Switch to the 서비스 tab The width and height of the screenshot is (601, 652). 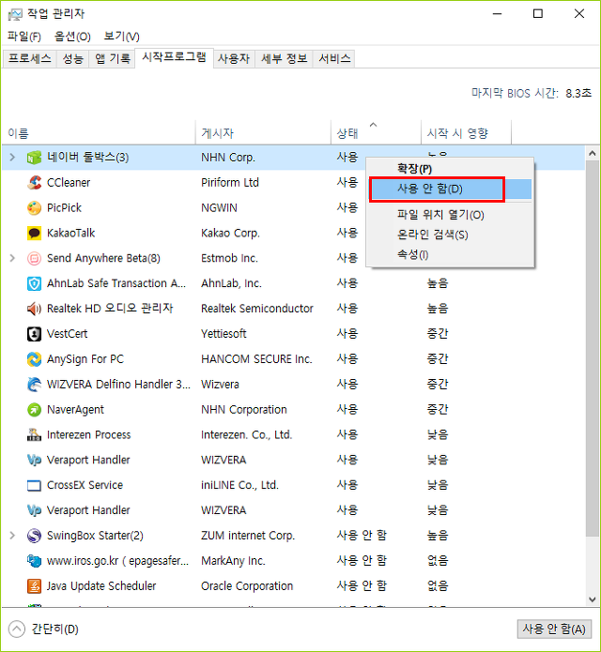334,58
